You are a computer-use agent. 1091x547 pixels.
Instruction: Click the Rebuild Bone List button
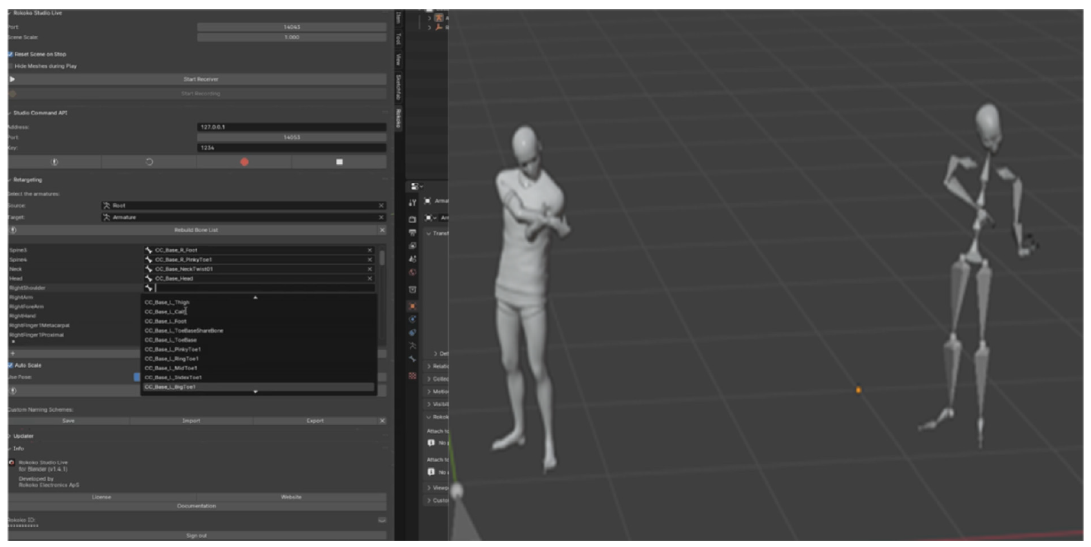click(196, 230)
